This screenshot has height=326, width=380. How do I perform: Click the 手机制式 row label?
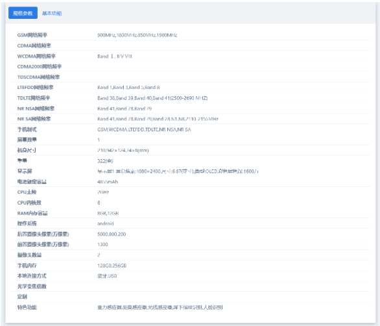pyautogui.click(x=27, y=129)
